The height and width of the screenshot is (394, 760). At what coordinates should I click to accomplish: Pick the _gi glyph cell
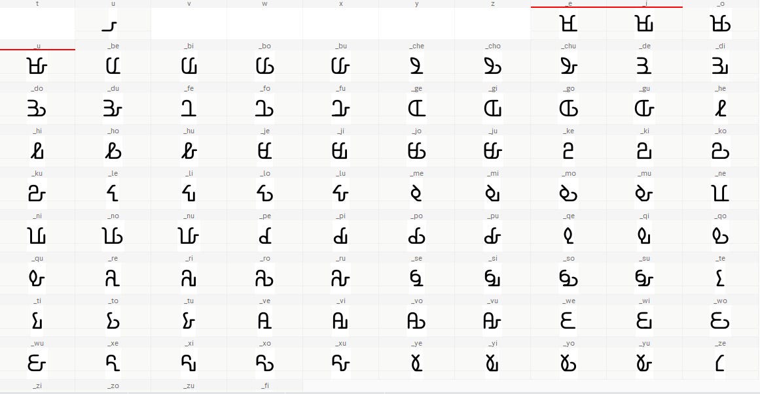point(492,104)
